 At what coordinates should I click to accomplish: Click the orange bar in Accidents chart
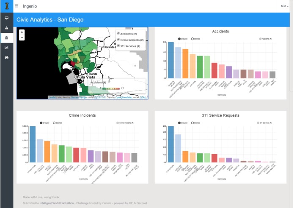(x=185, y=64)
